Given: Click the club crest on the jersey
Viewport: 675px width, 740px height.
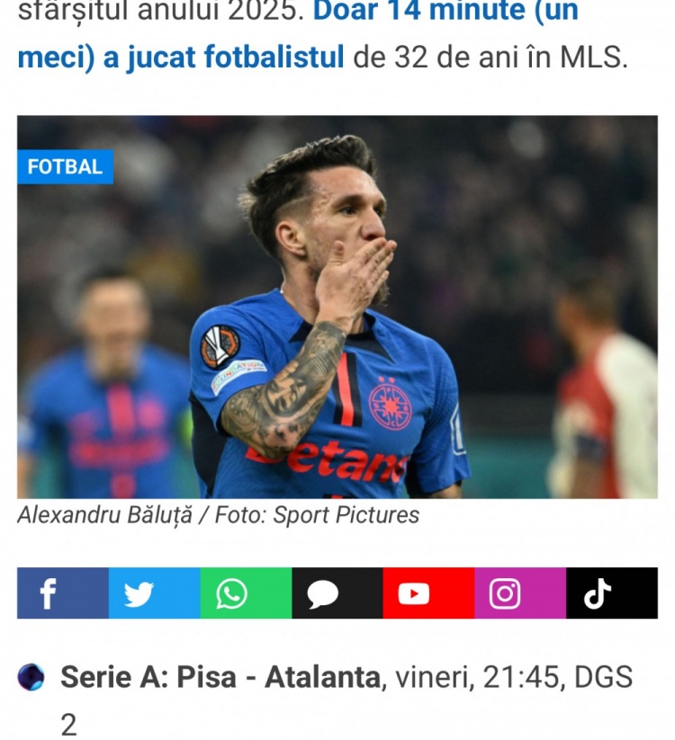Looking at the screenshot, I should coord(390,405).
